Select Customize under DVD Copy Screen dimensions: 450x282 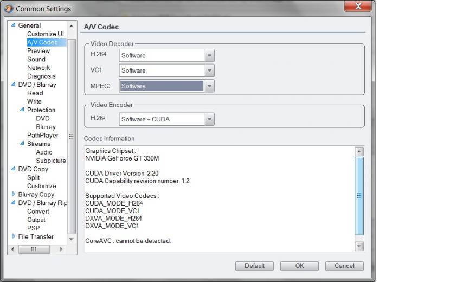click(x=42, y=186)
